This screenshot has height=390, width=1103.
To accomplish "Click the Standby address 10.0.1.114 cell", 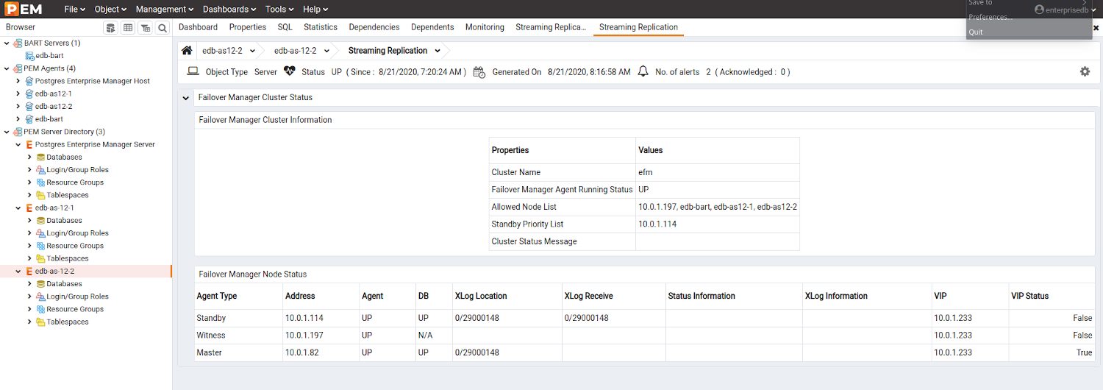I will tap(321, 318).
